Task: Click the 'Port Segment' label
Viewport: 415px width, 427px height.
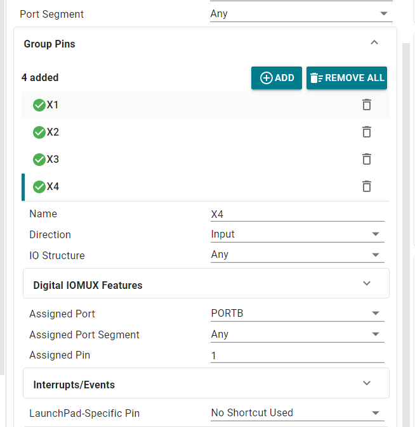Action: coord(51,14)
